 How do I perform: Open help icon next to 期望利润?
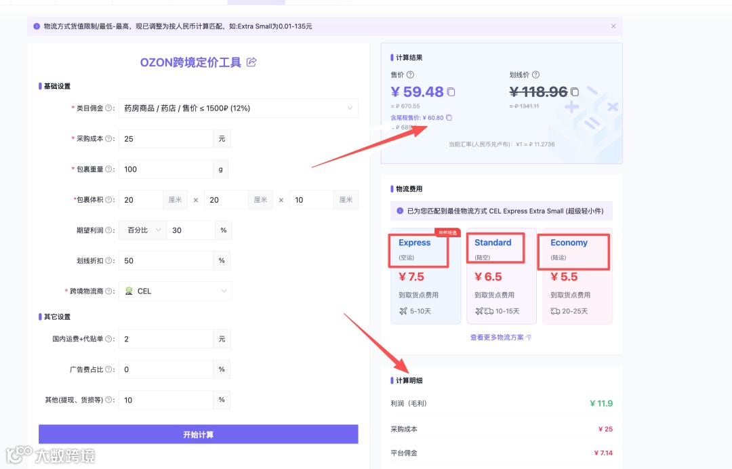(108, 230)
